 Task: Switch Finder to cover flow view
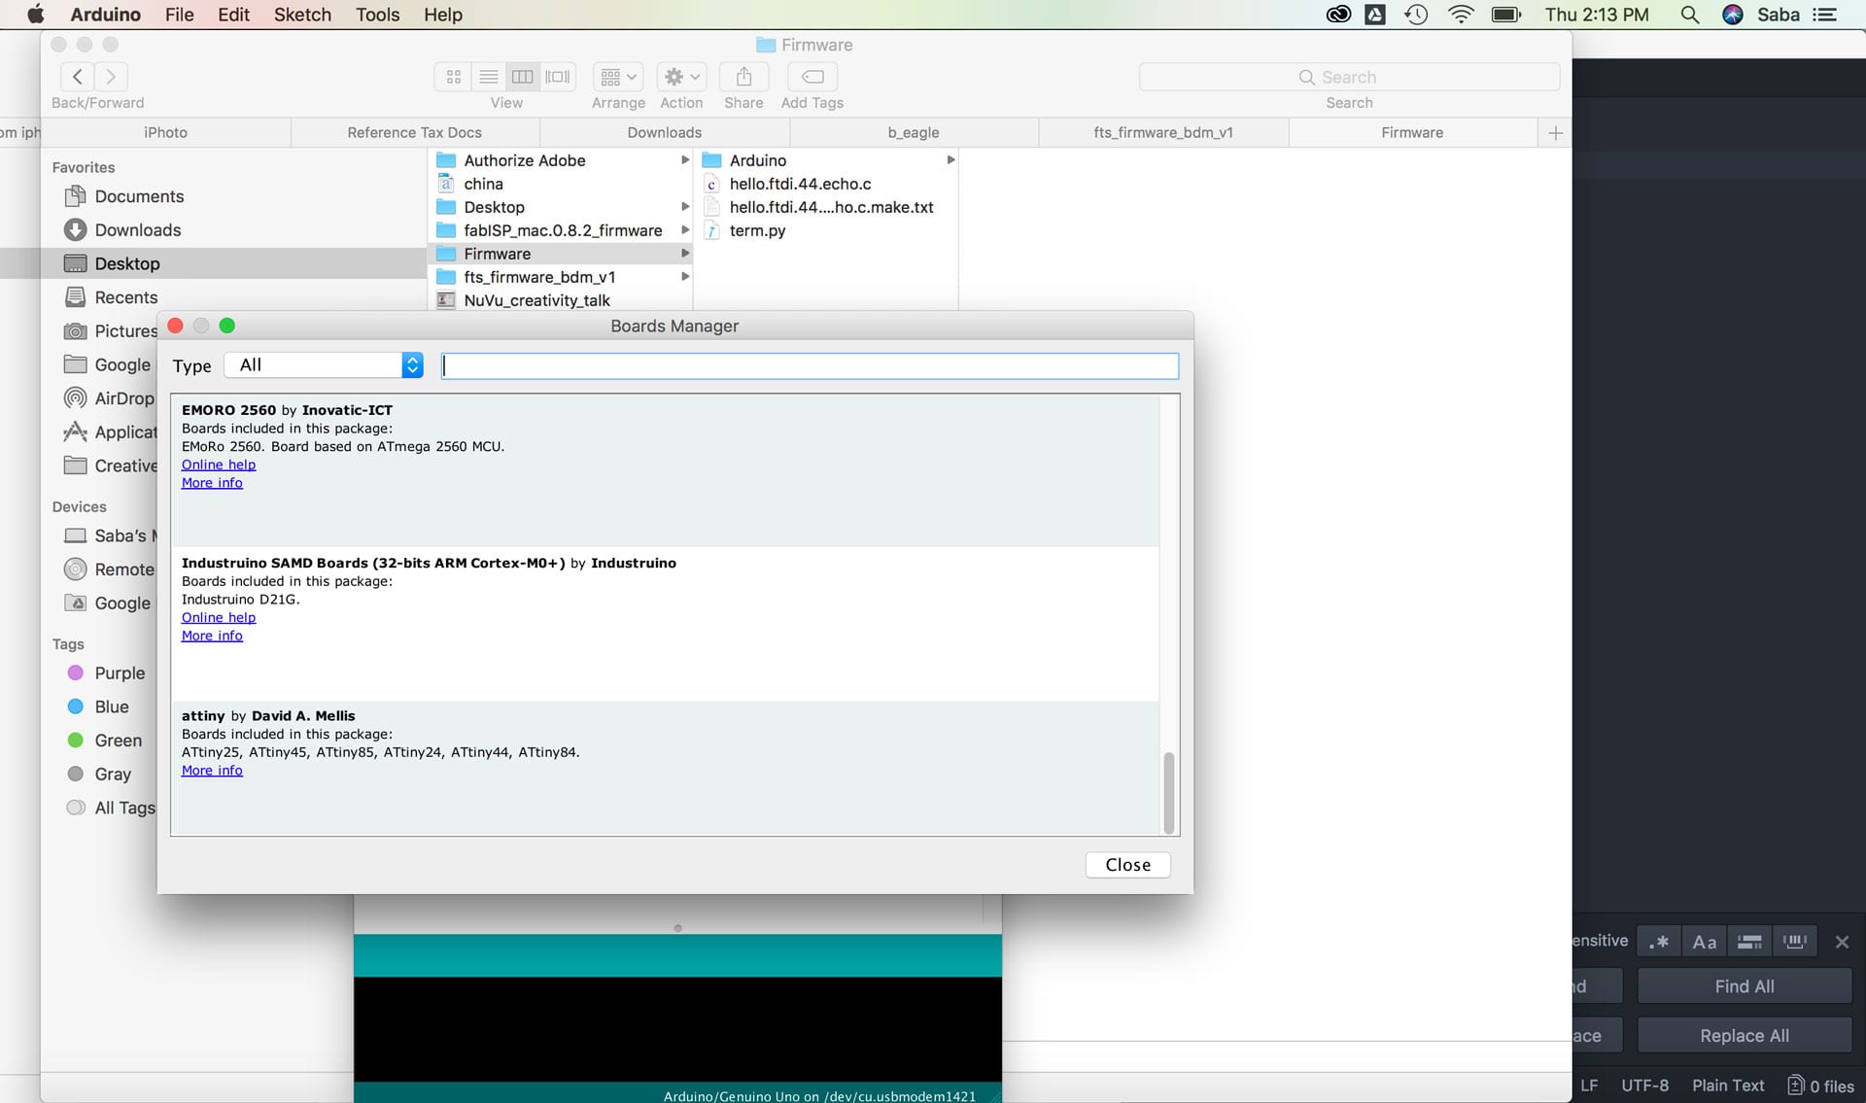(x=558, y=77)
